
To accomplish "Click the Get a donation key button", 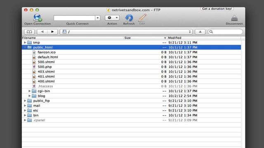I will [x=217, y=9].
